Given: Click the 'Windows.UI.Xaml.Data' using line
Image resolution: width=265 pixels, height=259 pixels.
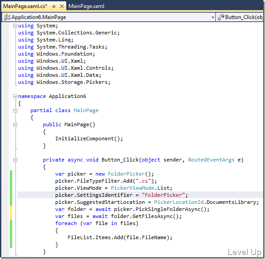Looking at the screenshot, I should [60, 75].
